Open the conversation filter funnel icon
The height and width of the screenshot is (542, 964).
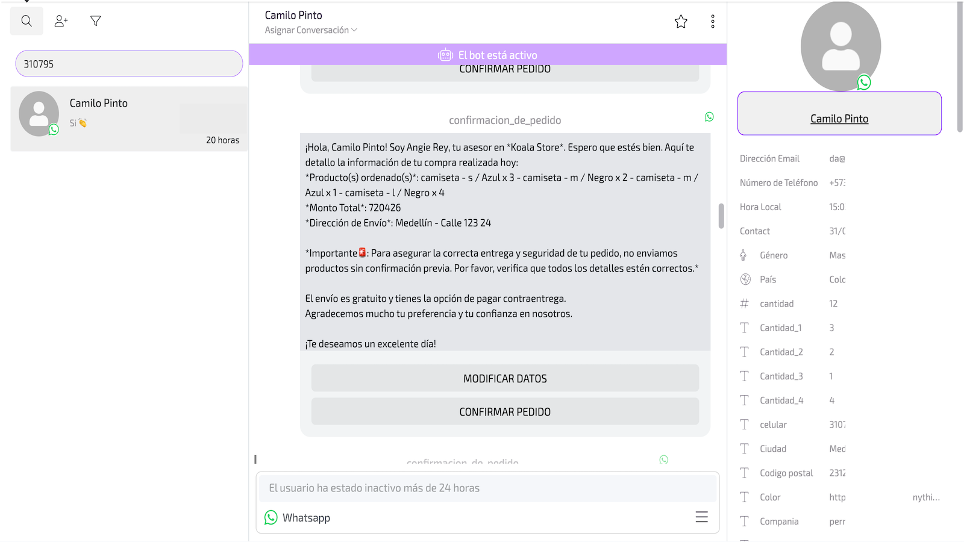[x=95, y=21]
